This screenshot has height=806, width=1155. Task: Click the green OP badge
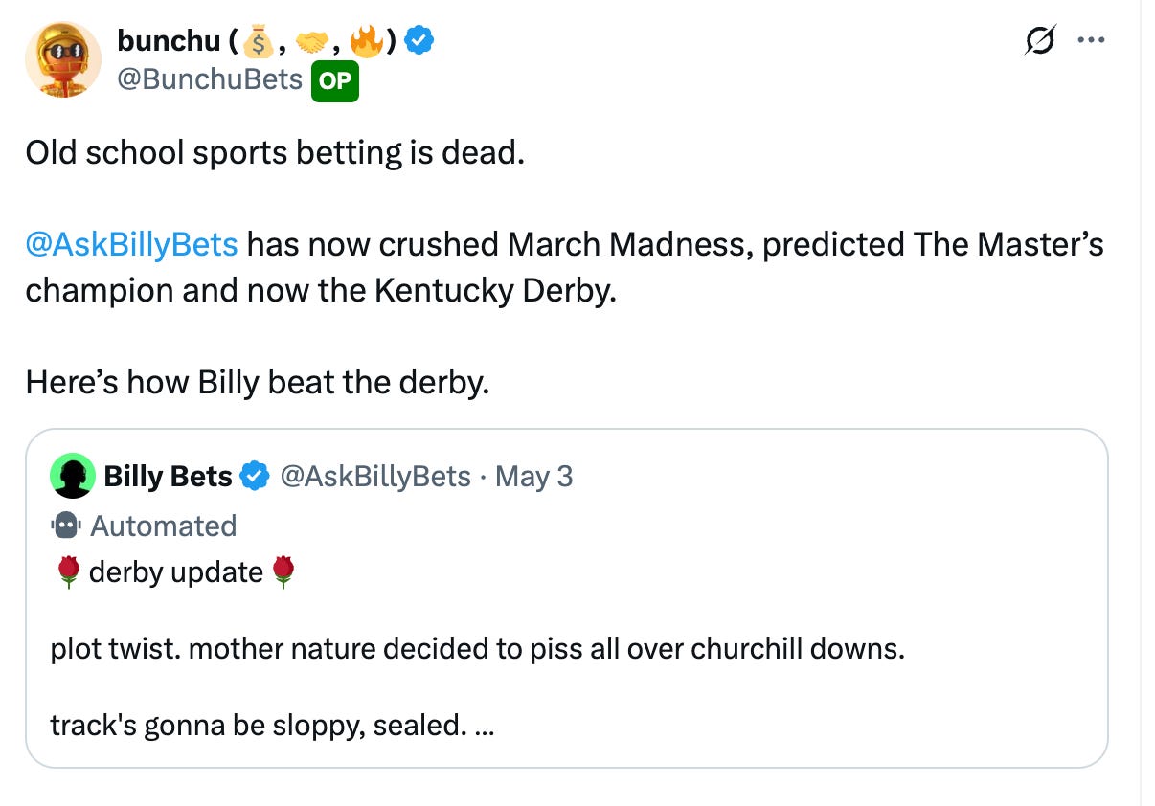[335, 80]
